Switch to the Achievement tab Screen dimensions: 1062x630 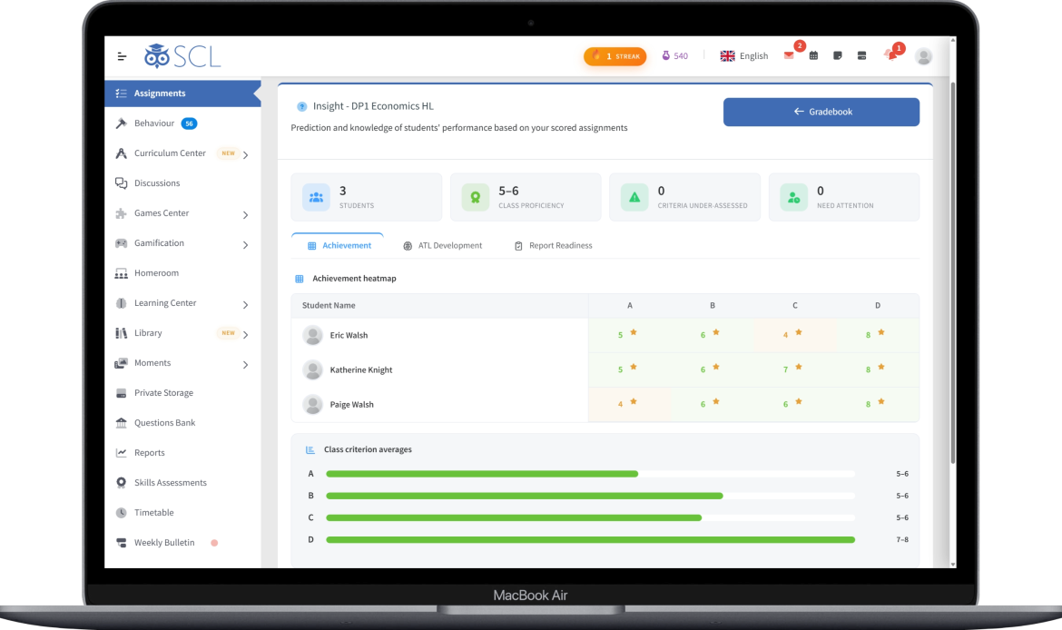click(339, 245)
